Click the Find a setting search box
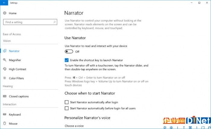This screenshot has height=129, width=211. click(30, 22)
